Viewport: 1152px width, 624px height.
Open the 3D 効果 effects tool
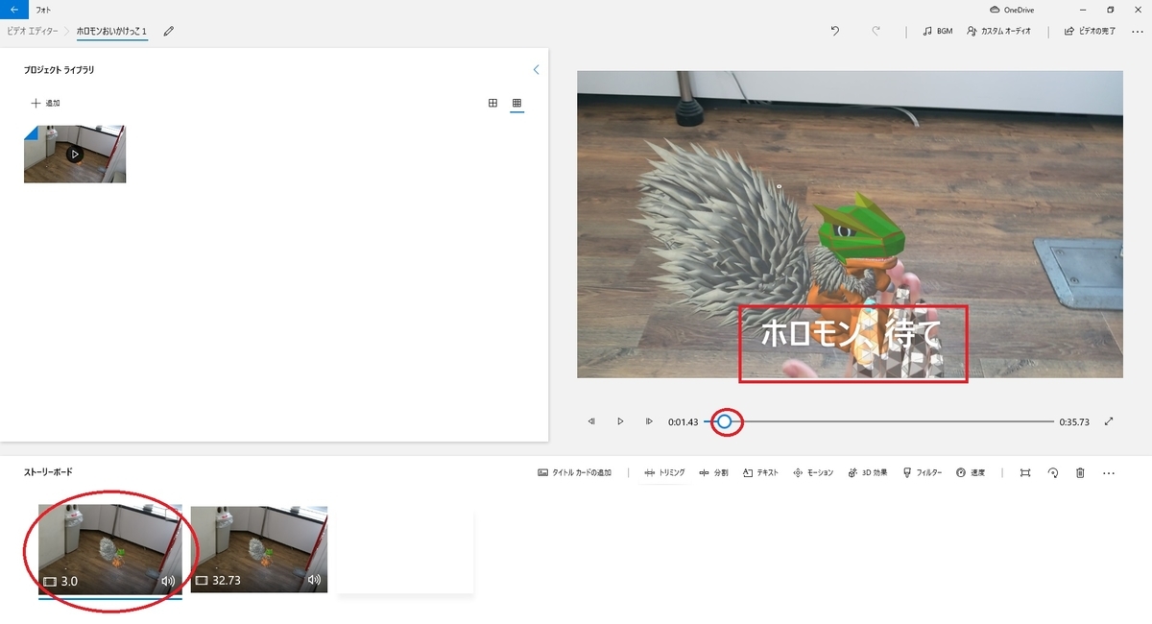868,472
